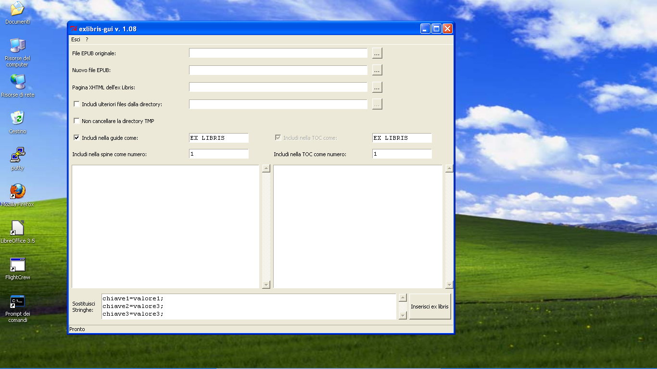Select the putty desktop shortcut

click(17, 159)
